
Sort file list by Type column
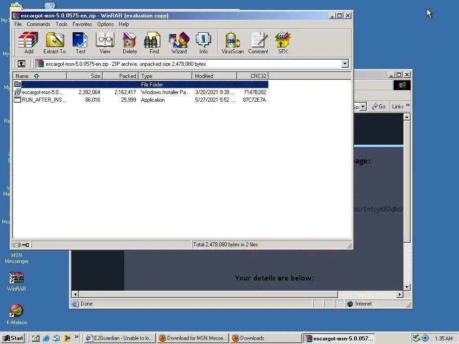click(165, 76)
